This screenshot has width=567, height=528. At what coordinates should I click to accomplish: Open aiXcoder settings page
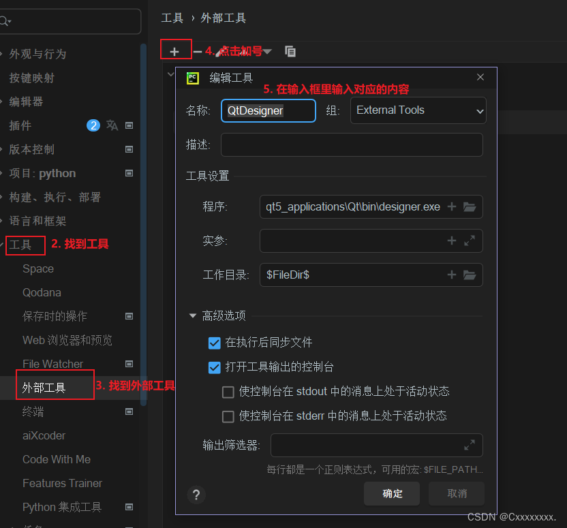(44, 435)
